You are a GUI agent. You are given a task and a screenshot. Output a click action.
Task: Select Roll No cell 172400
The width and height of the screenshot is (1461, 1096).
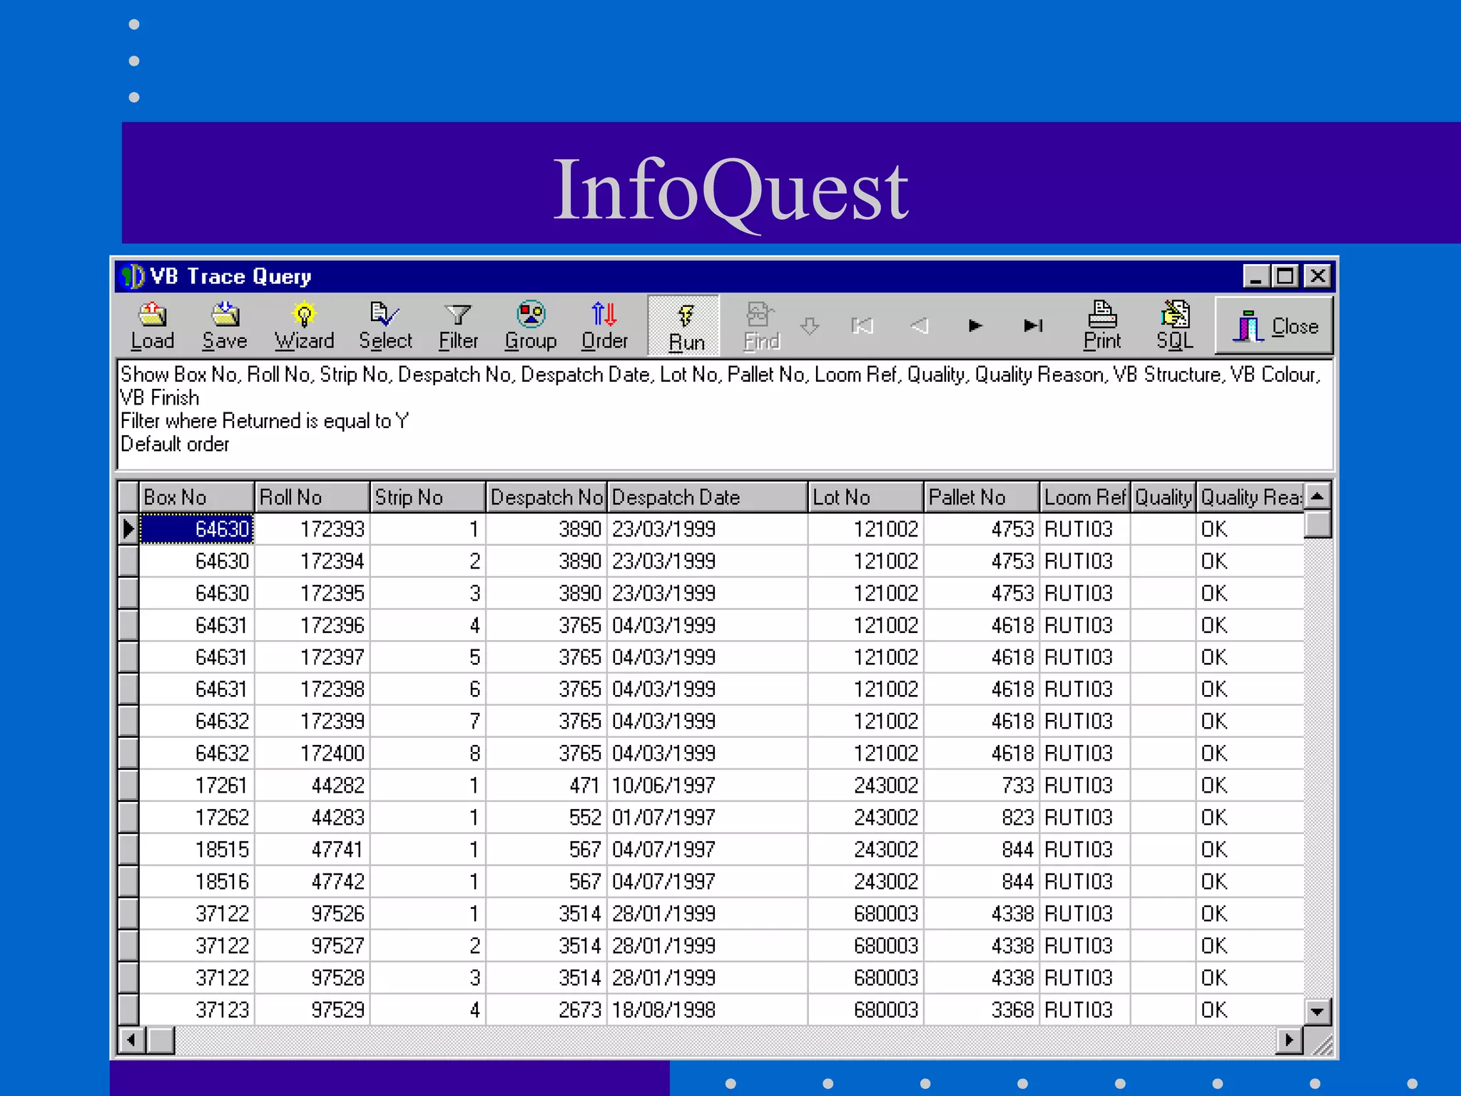312,753
